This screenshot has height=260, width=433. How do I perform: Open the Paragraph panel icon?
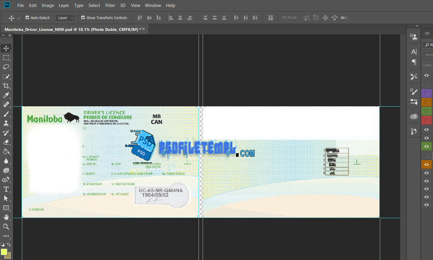point(413,62)
